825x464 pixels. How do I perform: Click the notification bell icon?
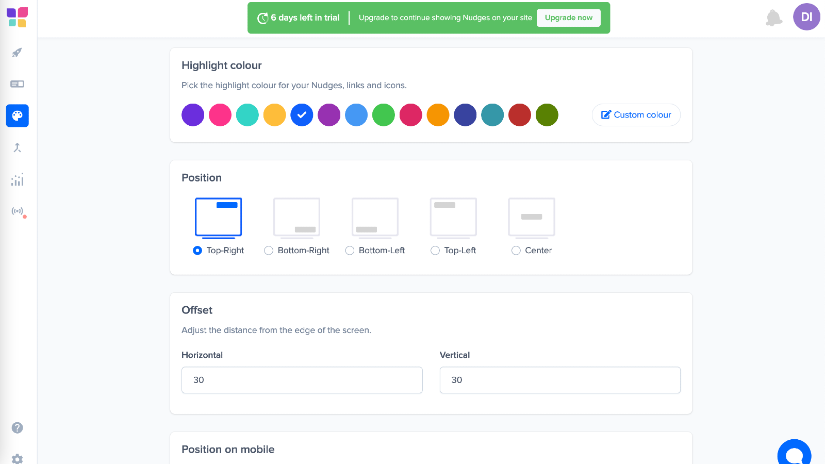point(773,17)
